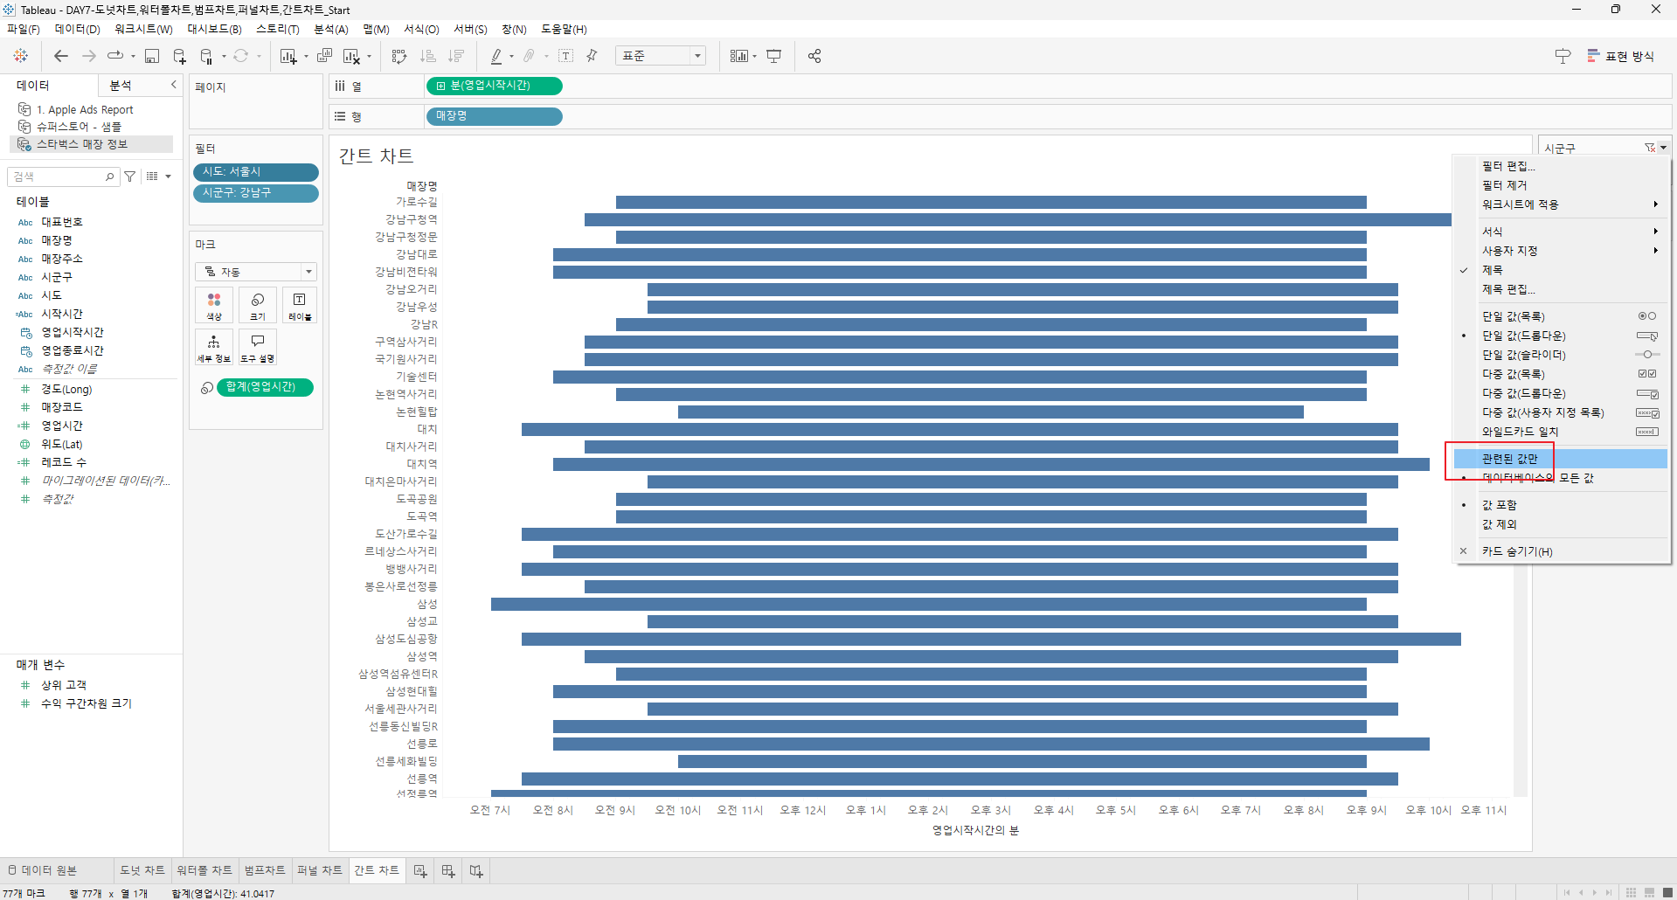Choose 값 포함 include values option
Screen dimensions: 1677x900
[x=1561, y=505]
